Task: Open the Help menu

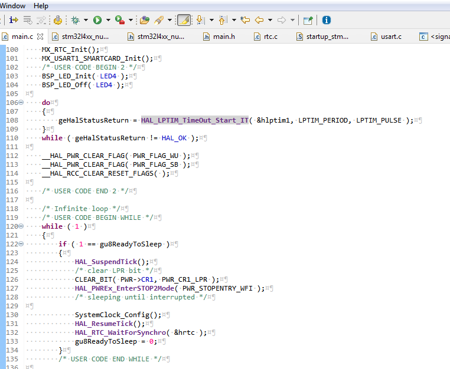Action: click(x=41, y=6)
